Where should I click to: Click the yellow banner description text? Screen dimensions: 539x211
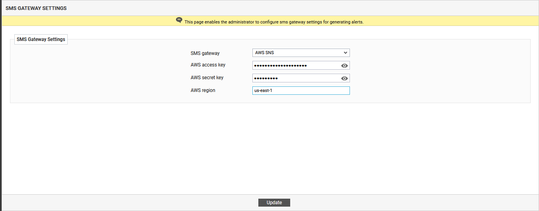(x=274, y=22)
